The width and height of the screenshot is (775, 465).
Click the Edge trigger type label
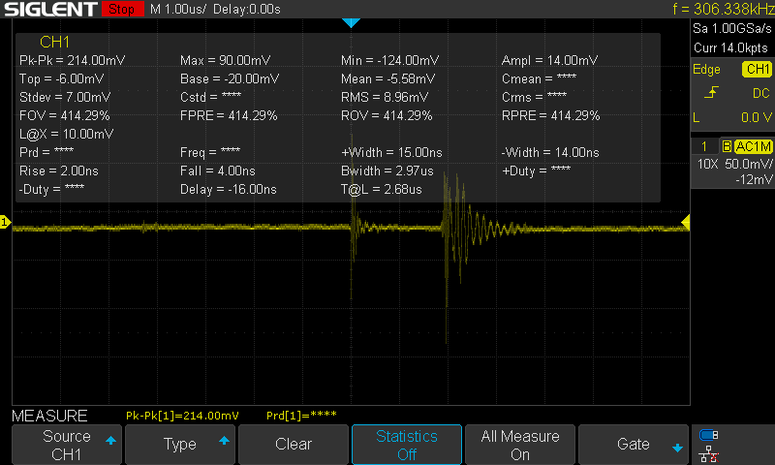tap(706, 69)
